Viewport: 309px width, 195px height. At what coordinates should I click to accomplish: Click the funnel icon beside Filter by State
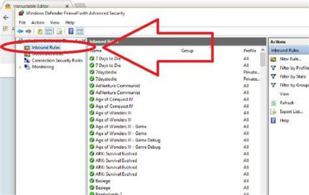pyautogui.click(x=273, y=77)
